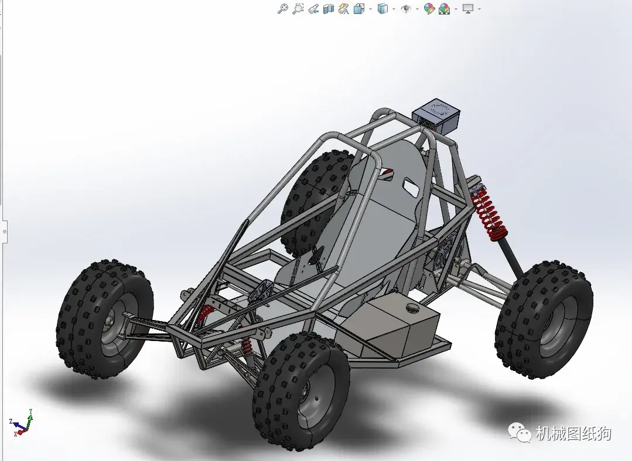The image size is (632, 461).
Task: Select the Zoom to Area tool
Action: click(x=298, y=9)
